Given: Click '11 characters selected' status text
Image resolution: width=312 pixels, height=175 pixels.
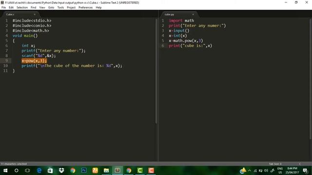Looking at the screenshot, I should [x=14, y=164].
